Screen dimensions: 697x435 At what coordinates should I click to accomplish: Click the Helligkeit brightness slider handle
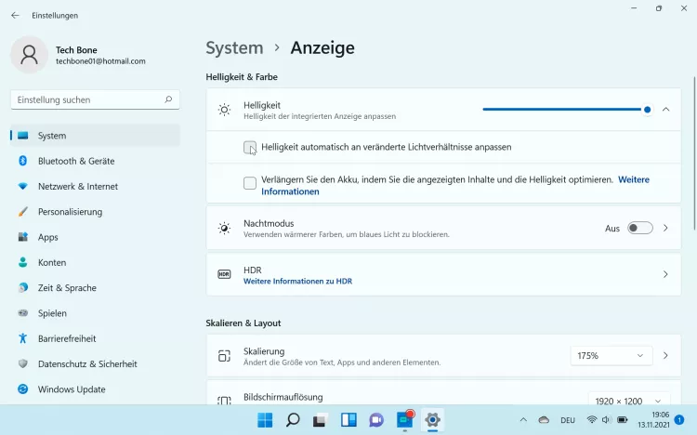(647, 110)
